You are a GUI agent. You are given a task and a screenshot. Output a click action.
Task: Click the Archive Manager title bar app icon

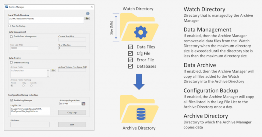click(x=7, y=7)
